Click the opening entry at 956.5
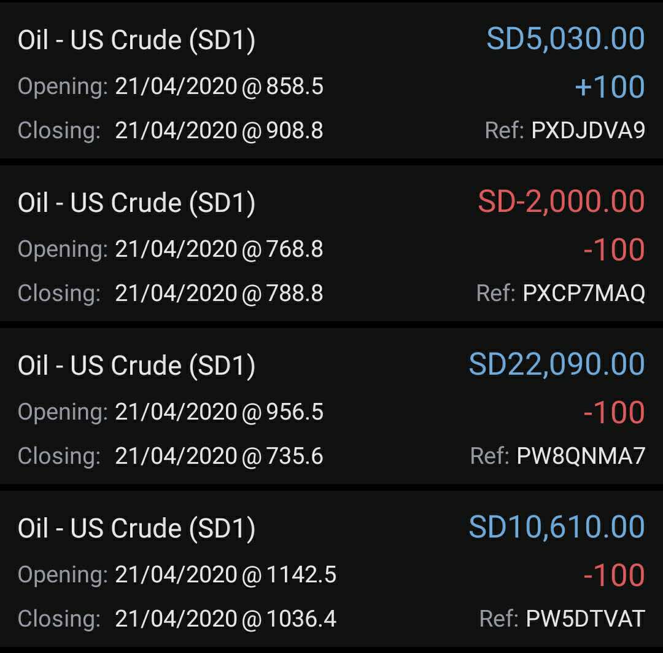The height and width of the screenshot is (653, 663). click(x=219, y=412)
